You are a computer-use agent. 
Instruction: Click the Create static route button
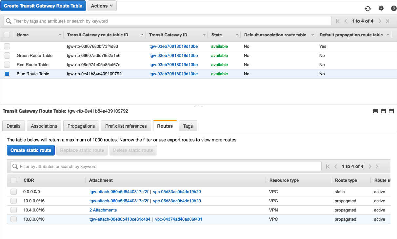point(31,150)
